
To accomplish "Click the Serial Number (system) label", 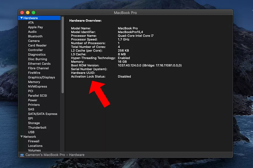I will pyautogui.click(x=89, y=69).
